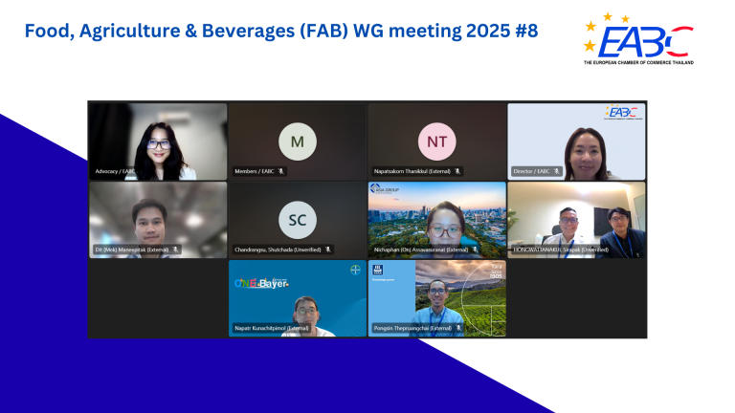Viewport: 735px width, 413px height.
Task: Click the muted mic icon next to Pongsin Thepruangchai
Action: [x=458, y=328]
